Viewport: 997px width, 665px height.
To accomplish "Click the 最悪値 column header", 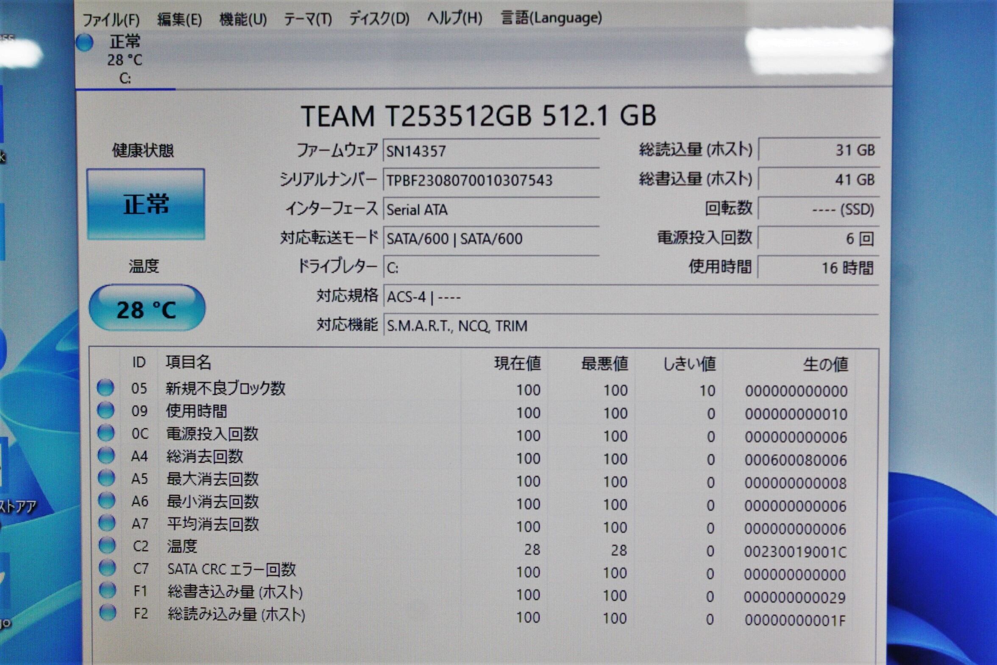I will pos(604,364).
